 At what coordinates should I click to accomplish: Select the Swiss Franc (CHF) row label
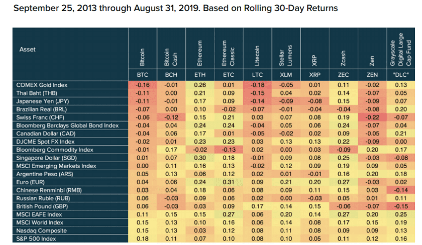(40, 117)
